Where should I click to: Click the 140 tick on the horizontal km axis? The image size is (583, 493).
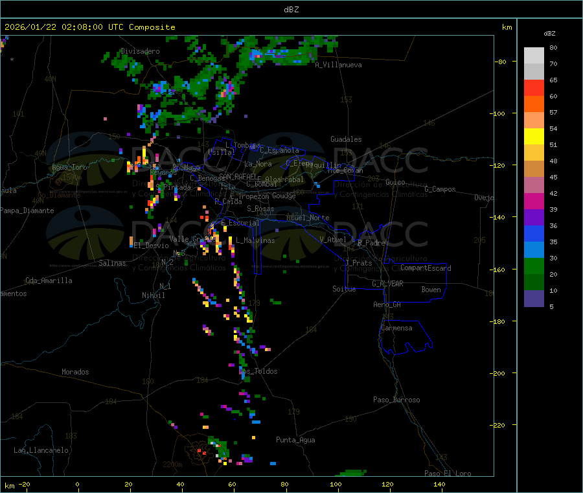tap(439, 484)
